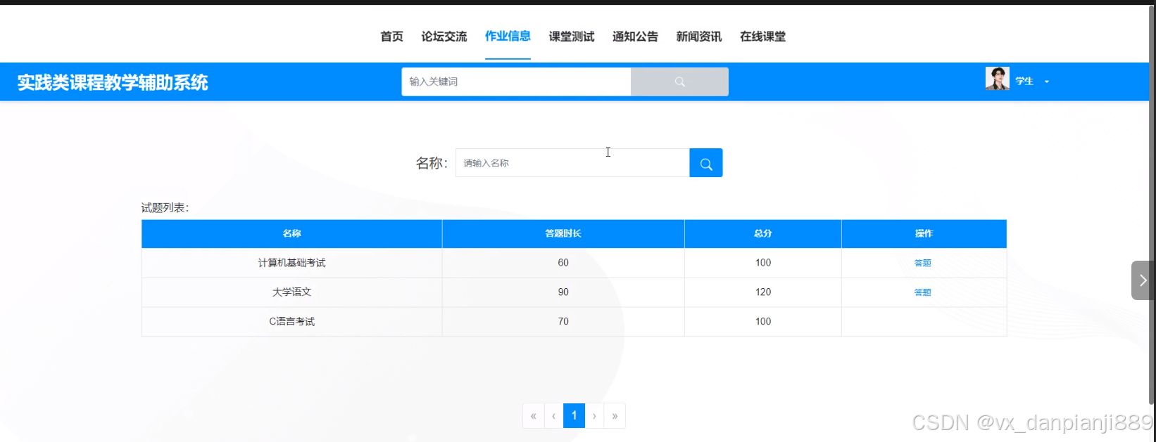Viewport: 1156px width, 442px height.
Task: Click the blue magnifier button beside name field
Action: point(706,163)
